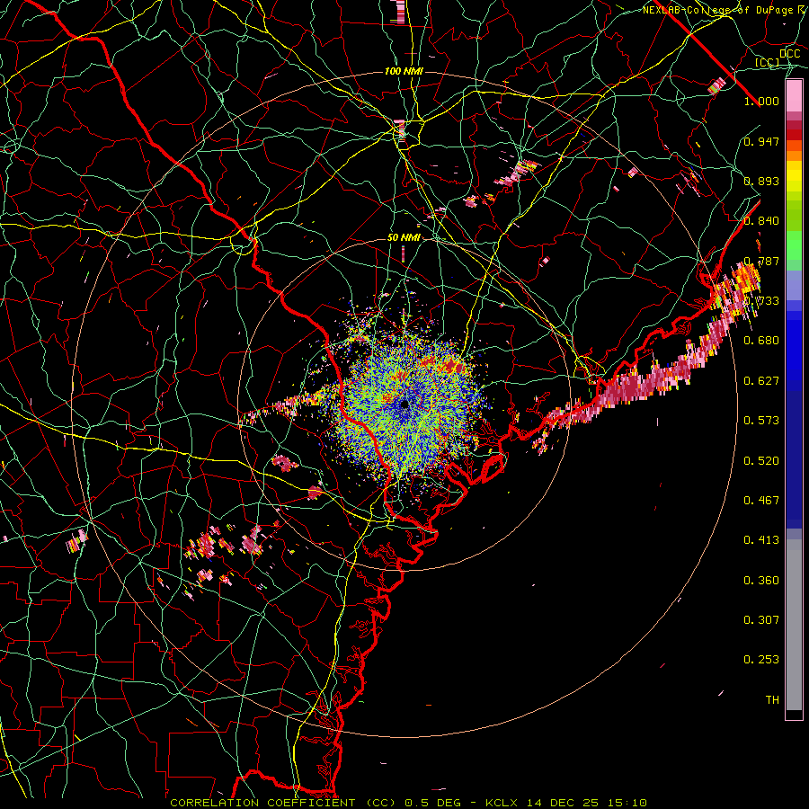Click the 0.253 scale value
Screen dimensions: 809x809
(x=761, y=660)
